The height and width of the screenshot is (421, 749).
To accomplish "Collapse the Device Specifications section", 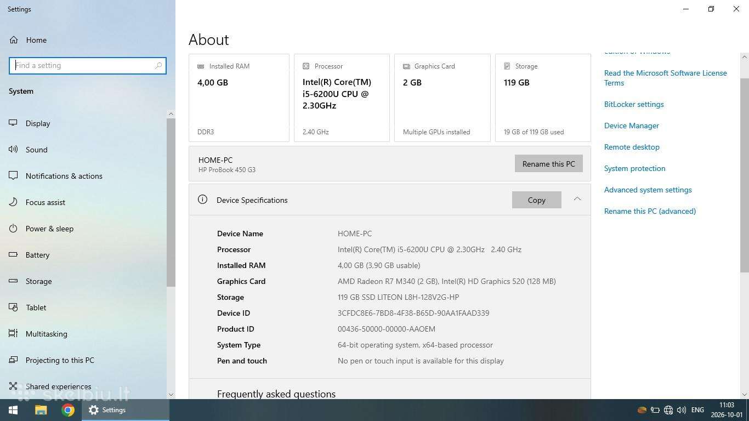I will [x=577, y=199].
